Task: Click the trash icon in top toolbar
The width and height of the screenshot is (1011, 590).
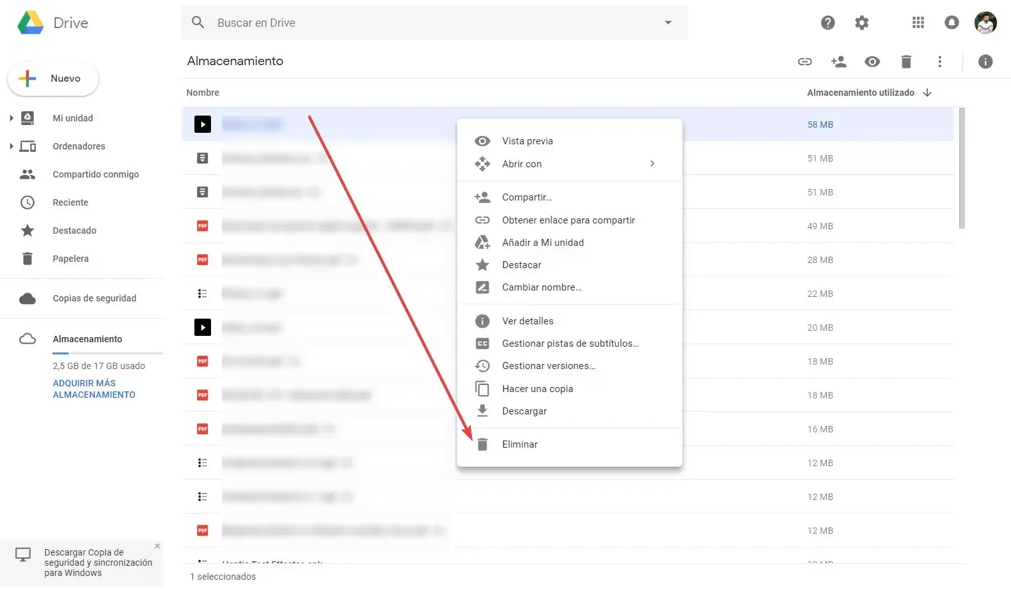Action: click(x=906, y=62)
